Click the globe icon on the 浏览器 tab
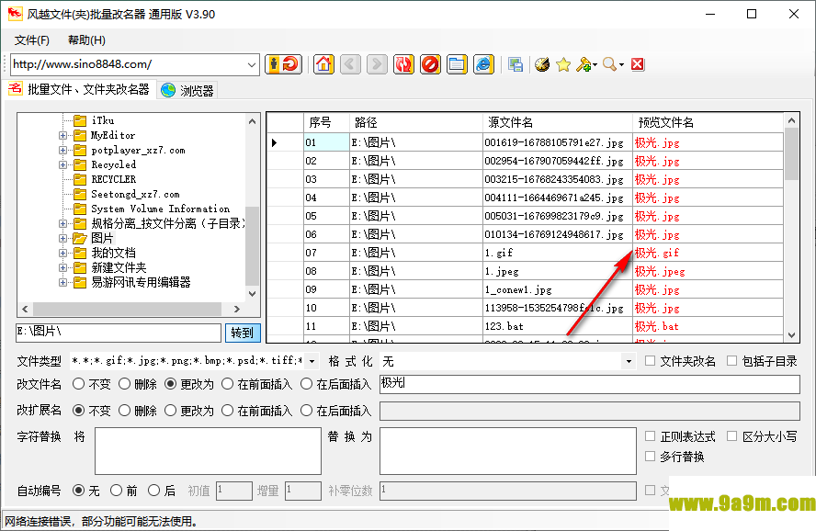Screen dimensions: 816x531 [x=168, y=90]
